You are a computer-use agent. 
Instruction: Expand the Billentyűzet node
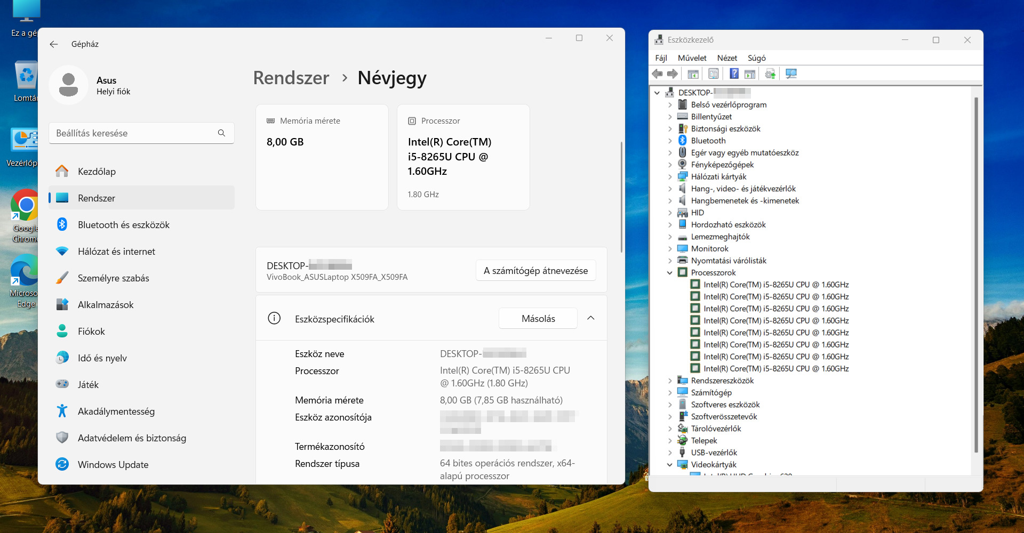pos(670,117)
